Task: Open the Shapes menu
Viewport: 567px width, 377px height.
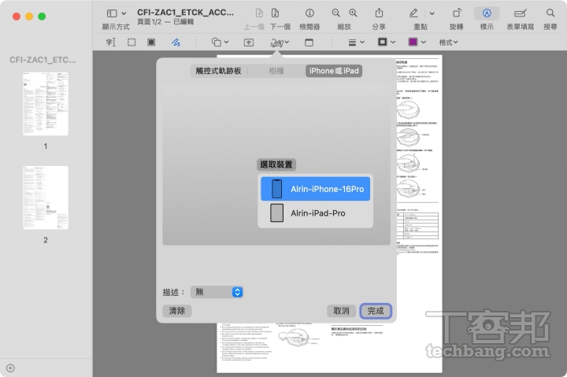Action: [x=220, y=43]
